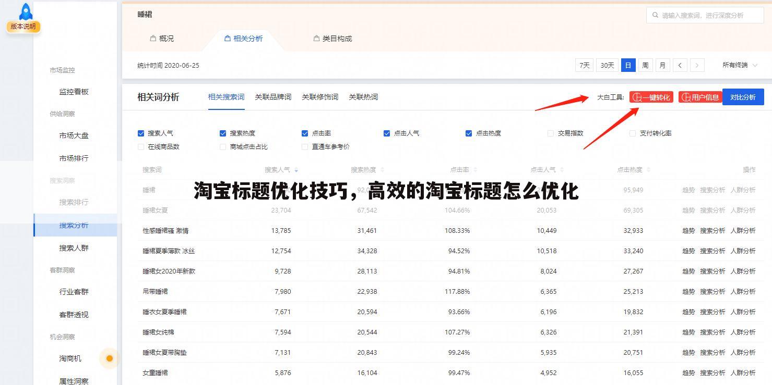Select the 关联品牌词 tab

[x=273, y=97]
